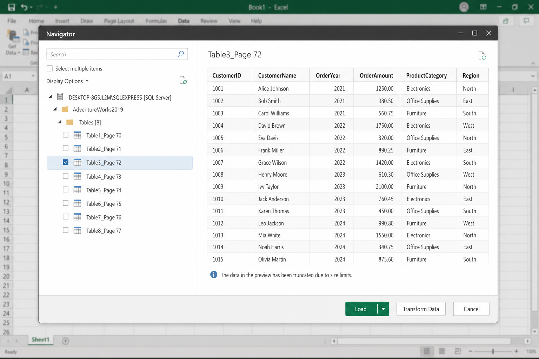Click the table icon for Table4_Page 73
The width and height of the screenshot is (539, 359).
pyautogui.click(x=77, y=176)
